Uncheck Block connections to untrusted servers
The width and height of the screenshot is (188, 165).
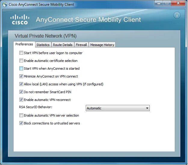21,123
